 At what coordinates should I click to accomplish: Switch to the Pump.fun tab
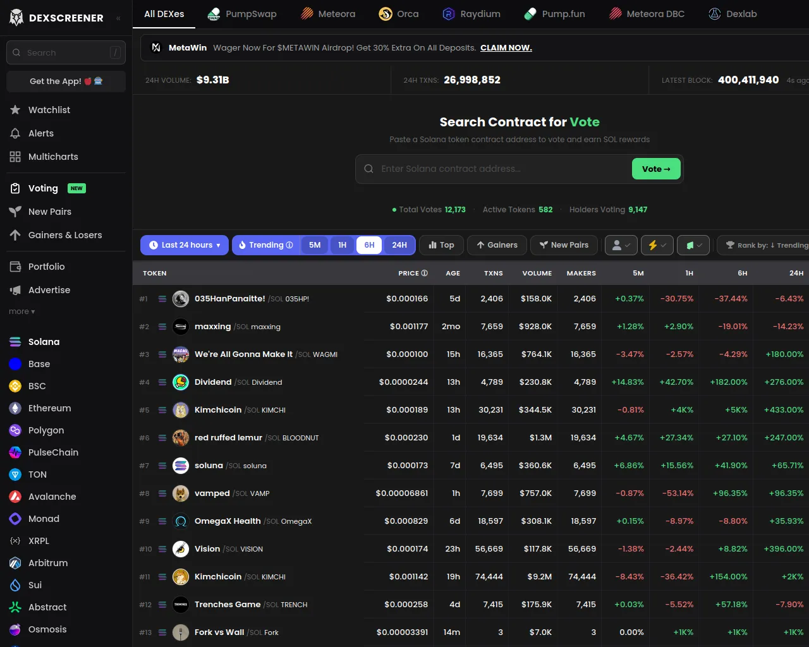[x=554, y=14]
